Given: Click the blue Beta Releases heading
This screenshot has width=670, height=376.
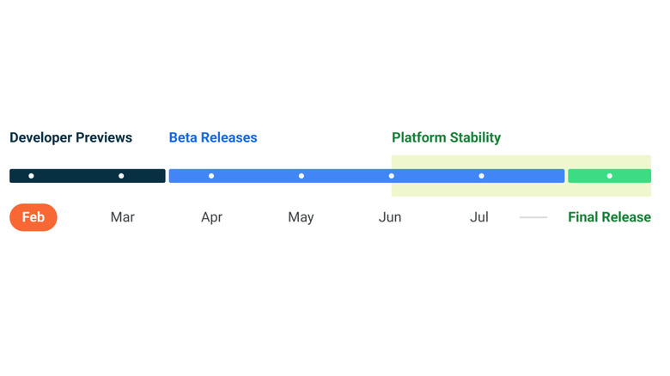Looking at the screenshot, I should 213,137.
